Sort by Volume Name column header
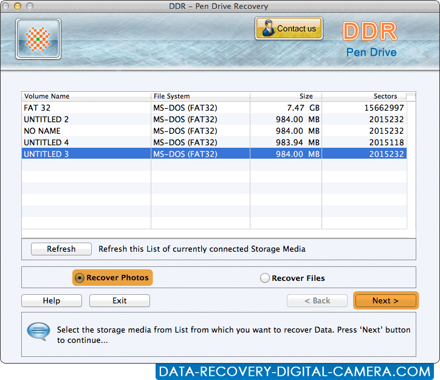 coord(86,96)
